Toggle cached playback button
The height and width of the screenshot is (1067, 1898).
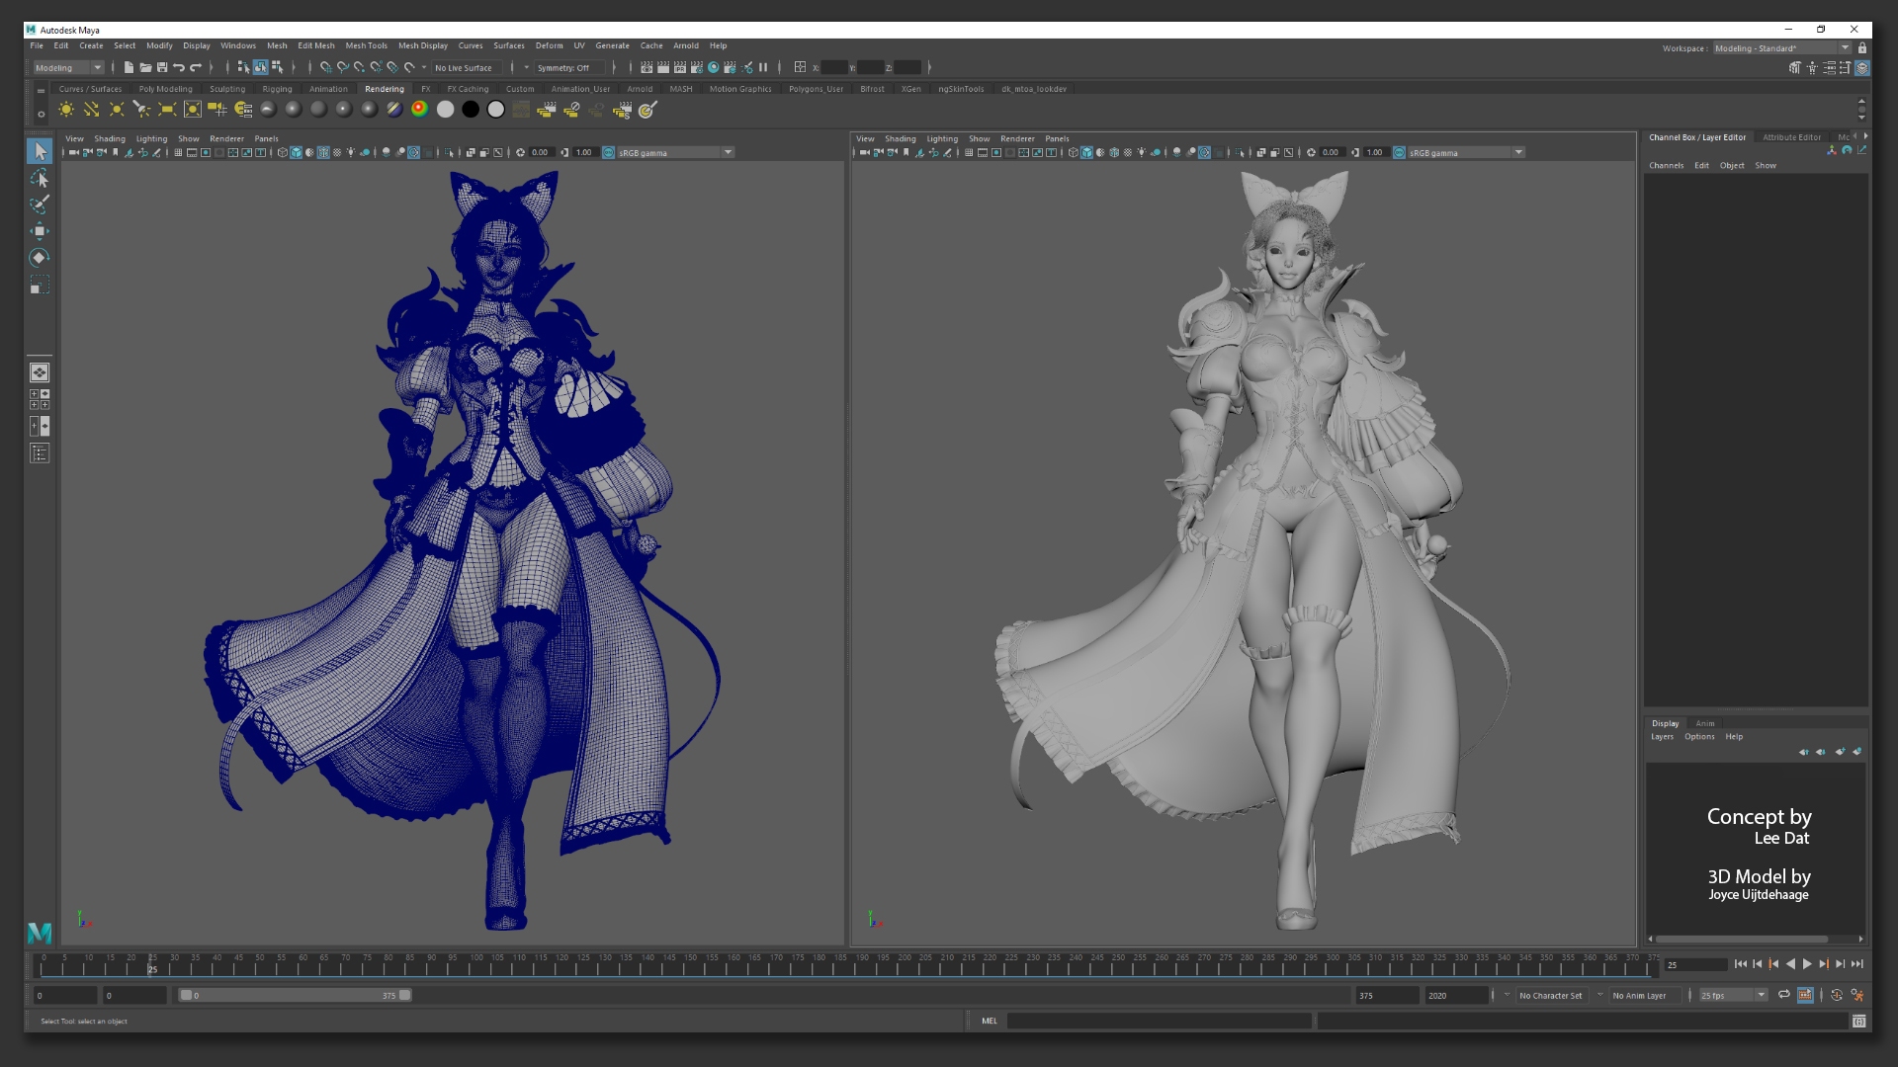point(1805,995)
